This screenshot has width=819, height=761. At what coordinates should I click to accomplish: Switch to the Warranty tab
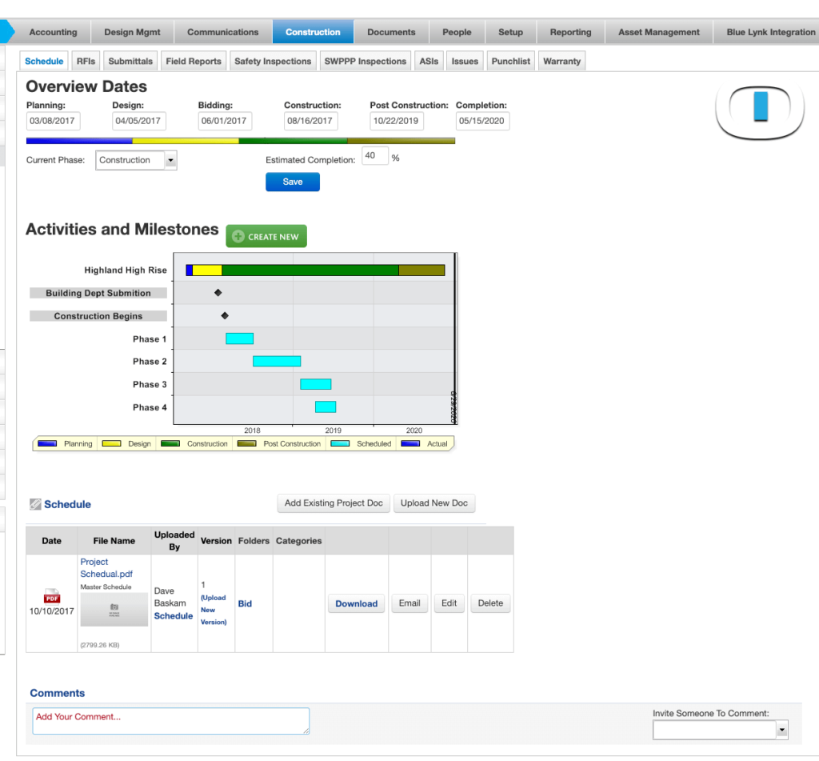coord(562,61)
